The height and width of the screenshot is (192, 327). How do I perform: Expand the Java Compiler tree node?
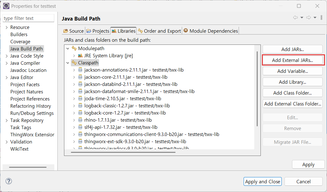pos(7,63)
